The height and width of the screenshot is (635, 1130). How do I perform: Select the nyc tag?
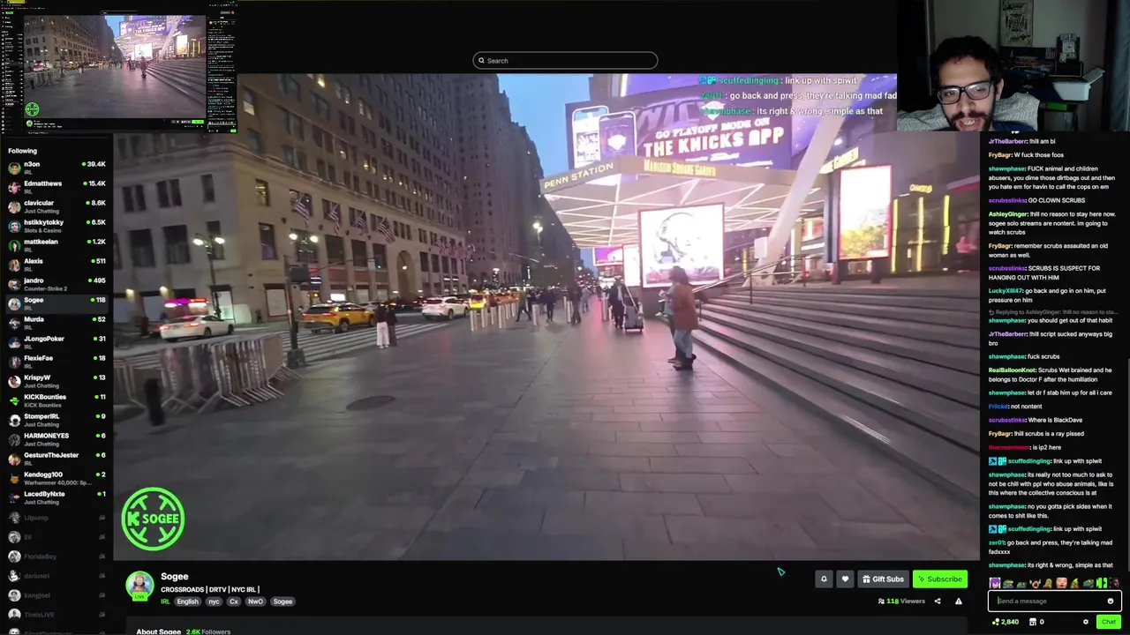click(214, 601)
